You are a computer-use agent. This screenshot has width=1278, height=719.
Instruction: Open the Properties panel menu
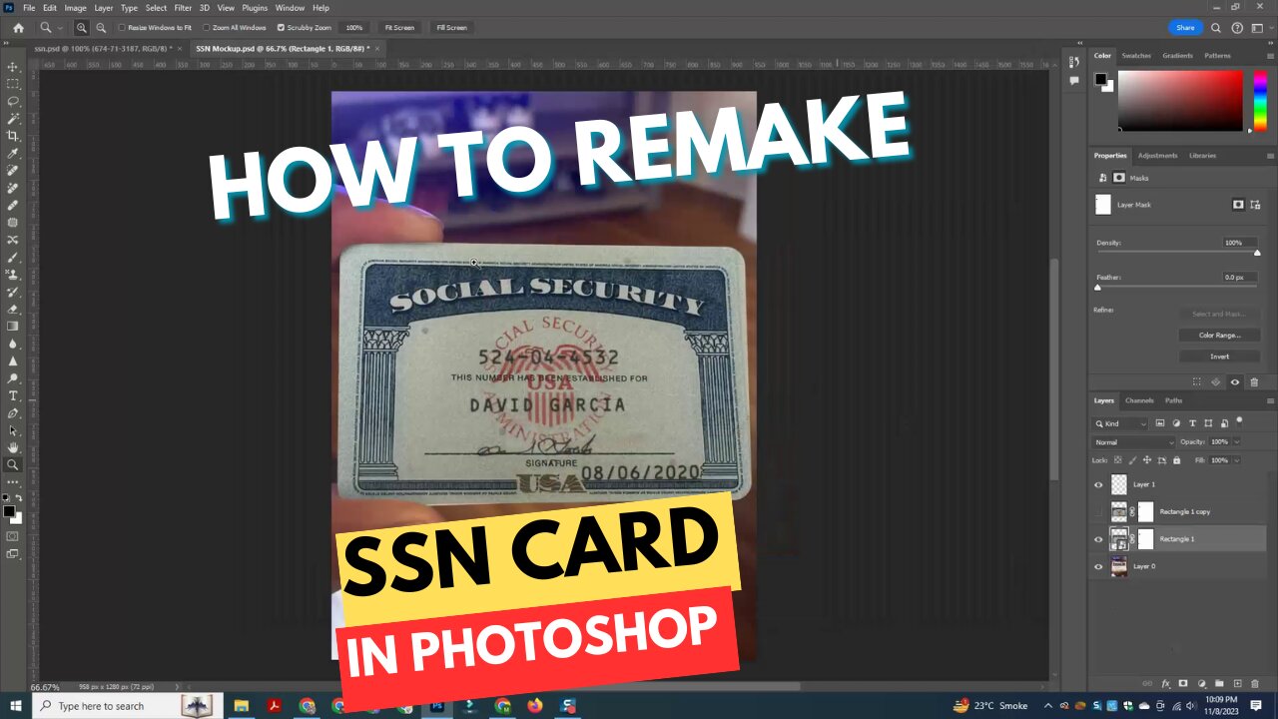pos(1270,156)
